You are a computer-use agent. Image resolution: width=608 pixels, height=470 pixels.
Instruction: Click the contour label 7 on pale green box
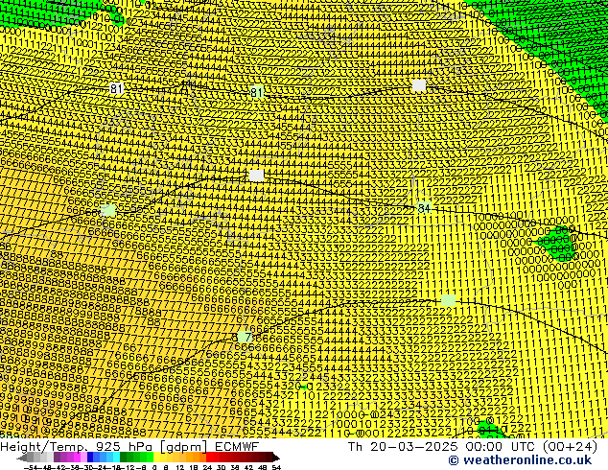pos(247,338)
